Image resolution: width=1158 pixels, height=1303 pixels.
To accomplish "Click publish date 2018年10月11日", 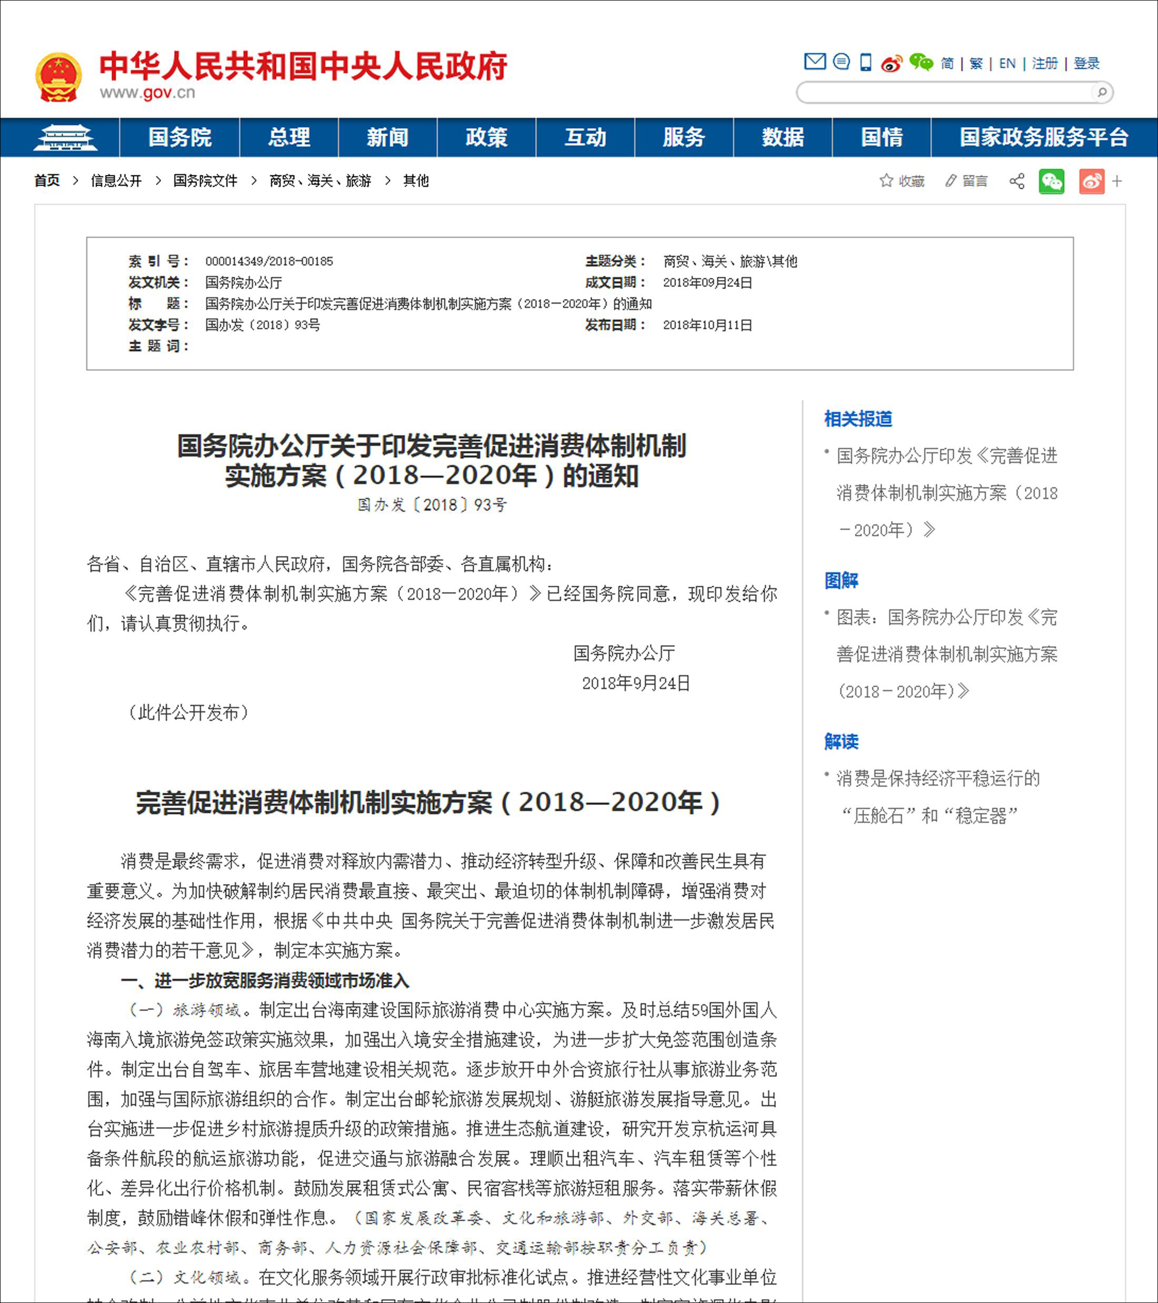I will tap(708, 325).
